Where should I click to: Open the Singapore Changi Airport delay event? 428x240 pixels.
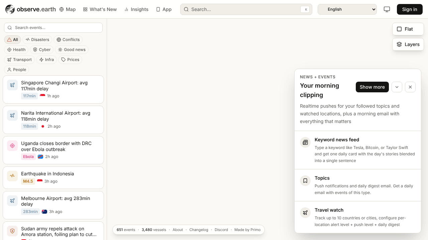coord(53,89)
